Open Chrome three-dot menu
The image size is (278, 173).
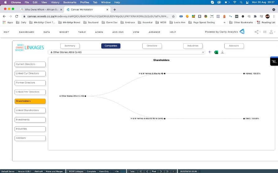(x=274, y=16)
